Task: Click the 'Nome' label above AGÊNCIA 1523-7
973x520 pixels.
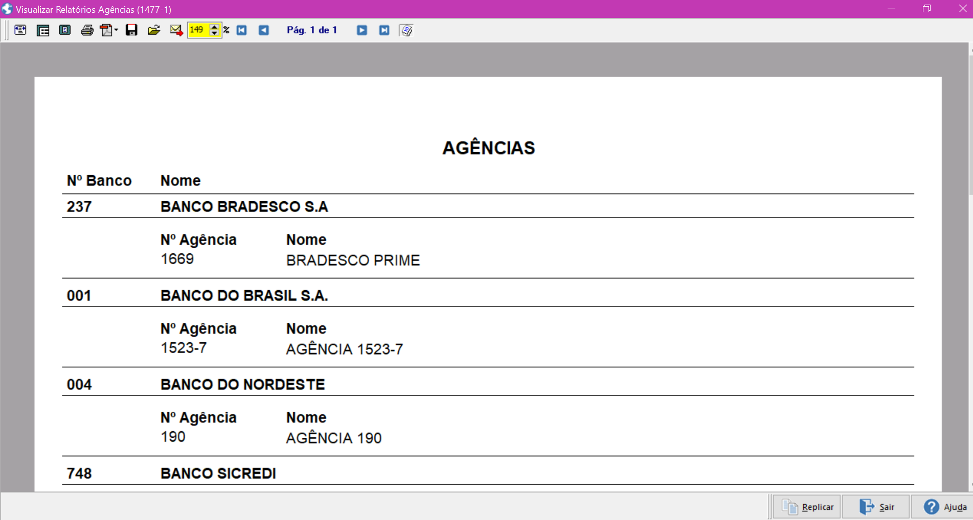Action: click(x=306, y=328)
